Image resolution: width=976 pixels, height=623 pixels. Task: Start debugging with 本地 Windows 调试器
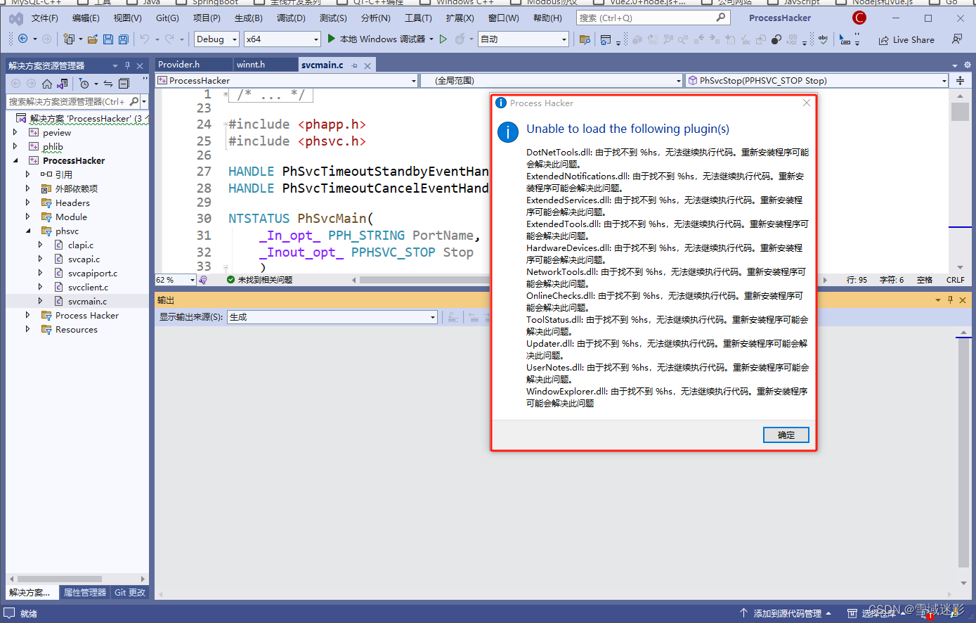[382, 39]
